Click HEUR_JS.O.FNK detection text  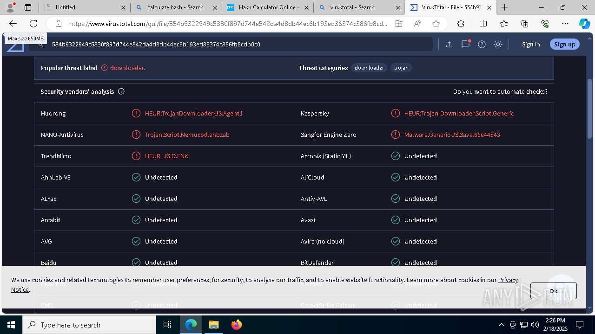coord(166,156)
